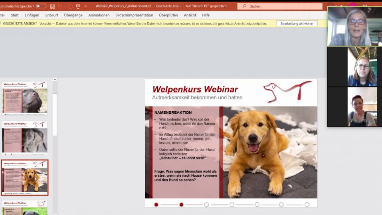Click the 'Frage: Was sagen Menschen wohl…' paragraph
The height and width of the screenshot is (215, 382).
[185, 176]
